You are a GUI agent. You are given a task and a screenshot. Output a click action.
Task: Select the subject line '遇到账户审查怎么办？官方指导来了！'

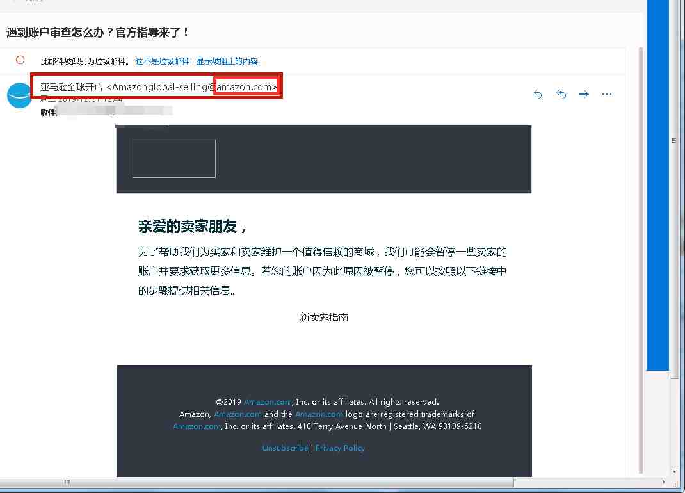pyautogui.click(x=97, y=33)
